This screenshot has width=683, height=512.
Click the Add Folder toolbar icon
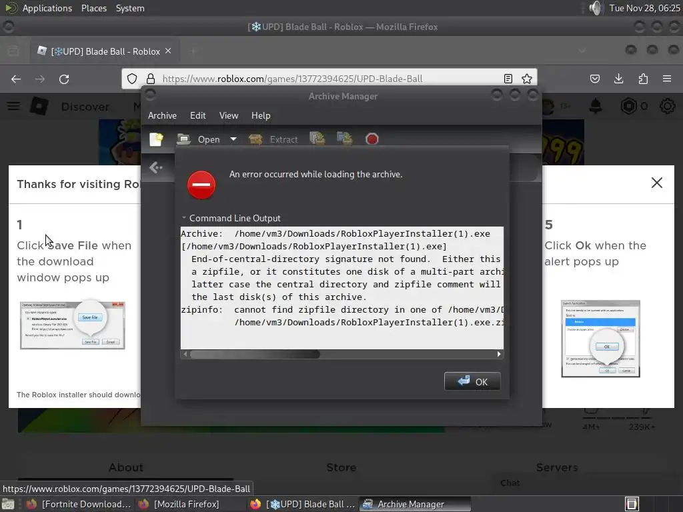pyautogui.click(x=345, y=139)
